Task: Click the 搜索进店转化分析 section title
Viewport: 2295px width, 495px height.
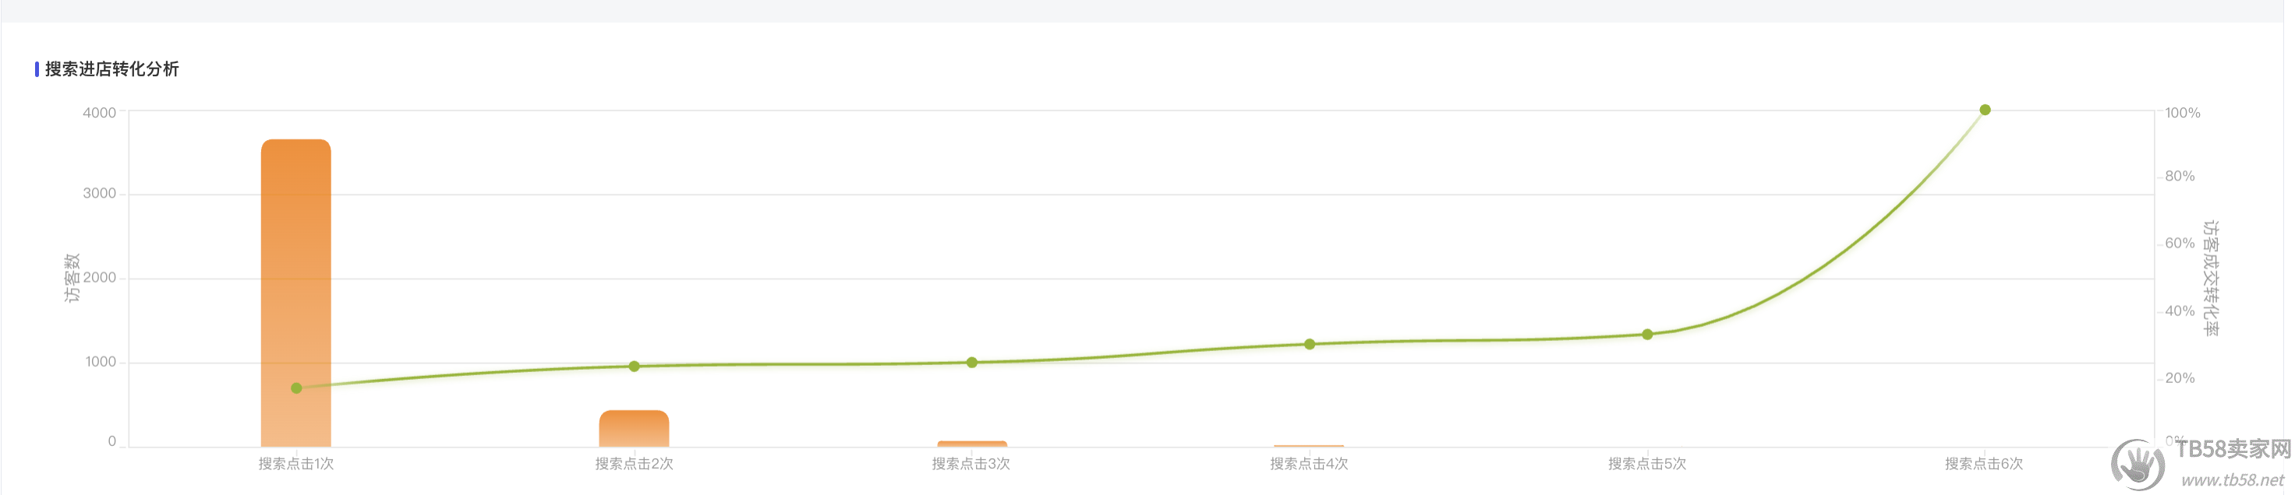Action: point(111,69)
